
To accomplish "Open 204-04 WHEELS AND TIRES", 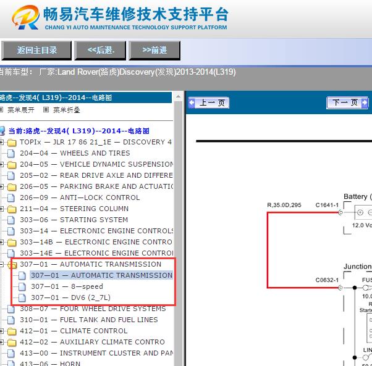I will coord(75,153).
